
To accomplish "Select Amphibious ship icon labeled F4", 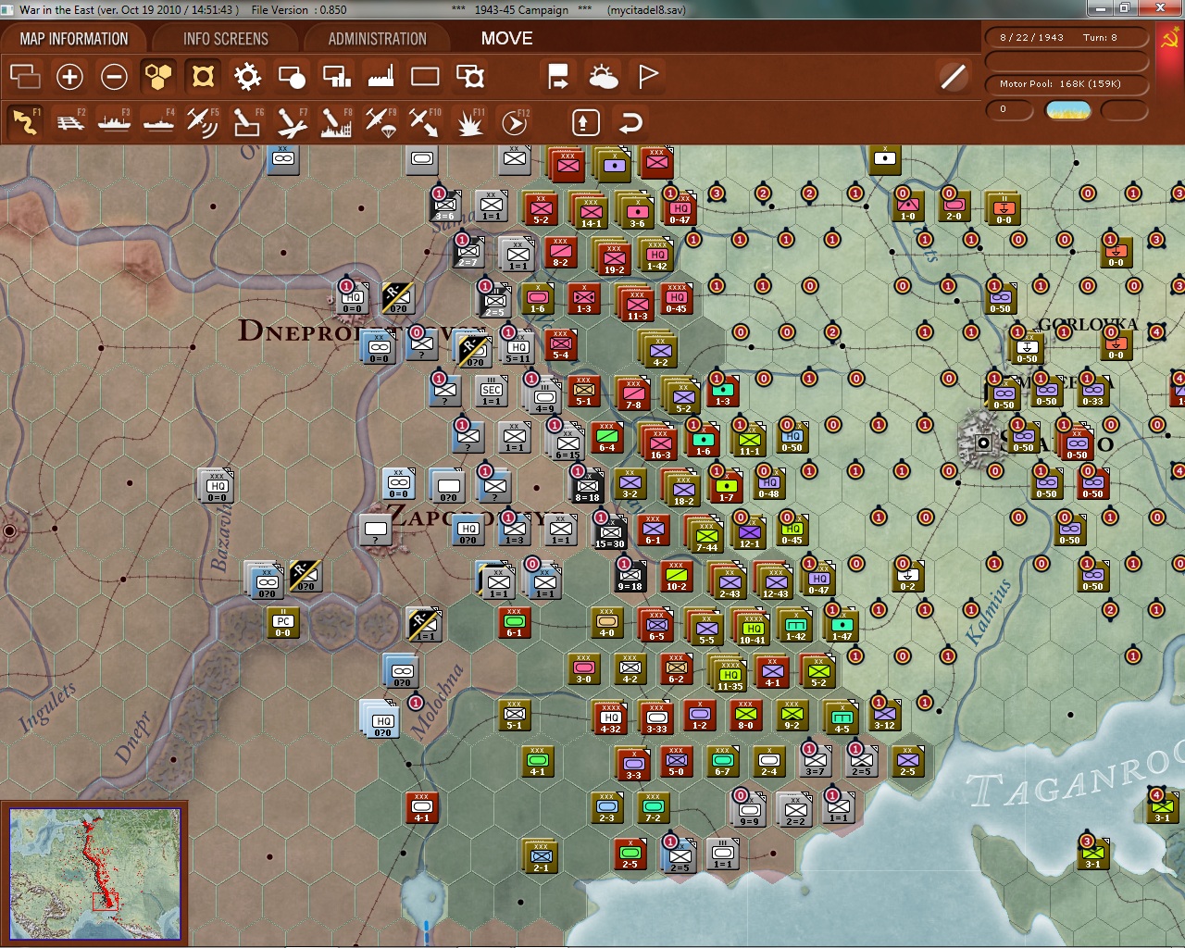I will (158, 122).
